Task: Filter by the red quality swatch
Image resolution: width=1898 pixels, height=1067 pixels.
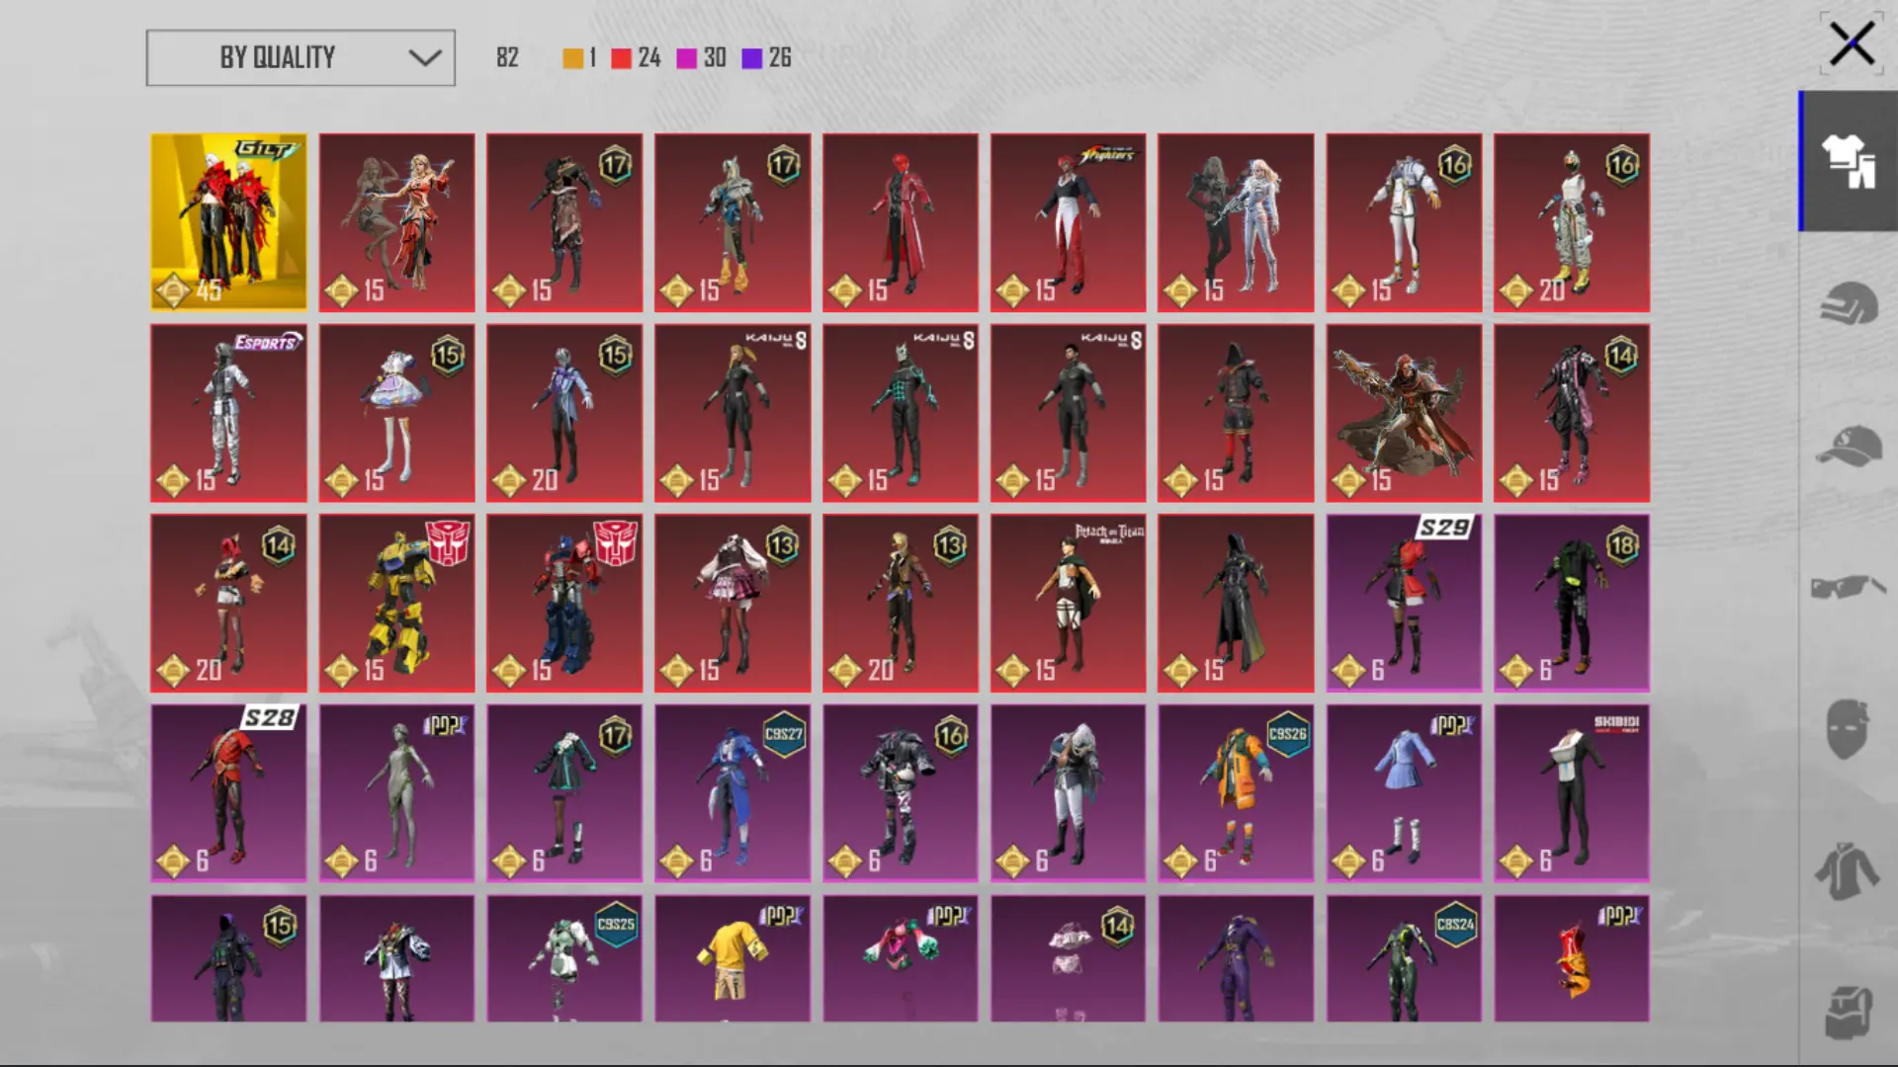Action: coord(621,58)
